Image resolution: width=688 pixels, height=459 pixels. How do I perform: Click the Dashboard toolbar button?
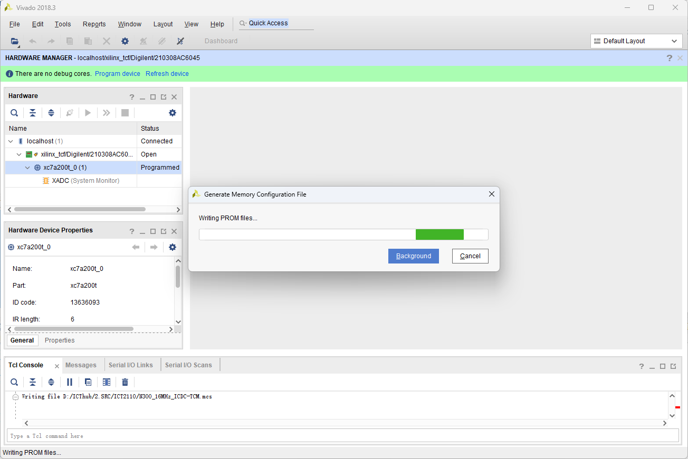221,41
